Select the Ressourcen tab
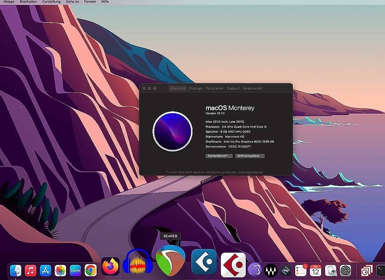385x280 pixels. 253,88
